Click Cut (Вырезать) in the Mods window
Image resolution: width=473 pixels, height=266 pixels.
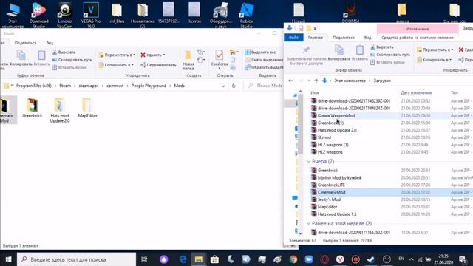(64, 52)
